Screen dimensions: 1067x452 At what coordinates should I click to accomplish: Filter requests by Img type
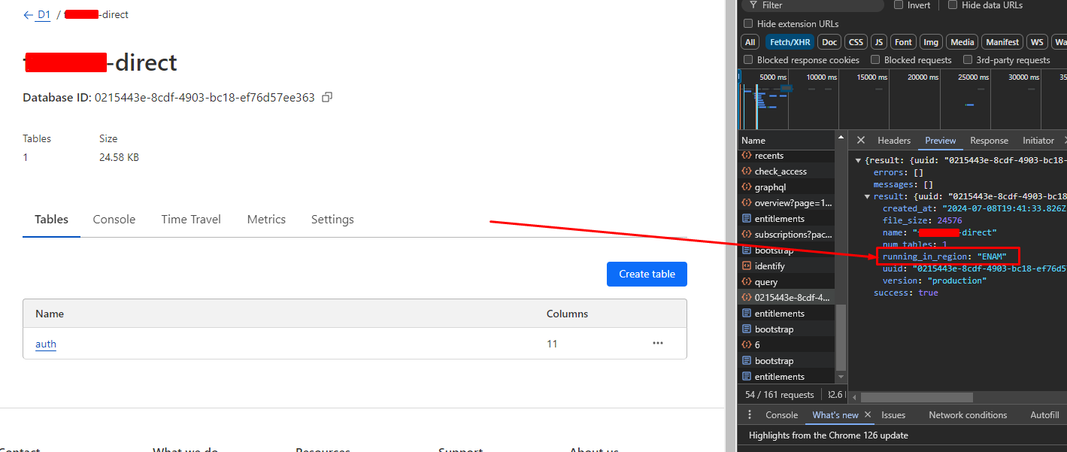tap(931, 42)
